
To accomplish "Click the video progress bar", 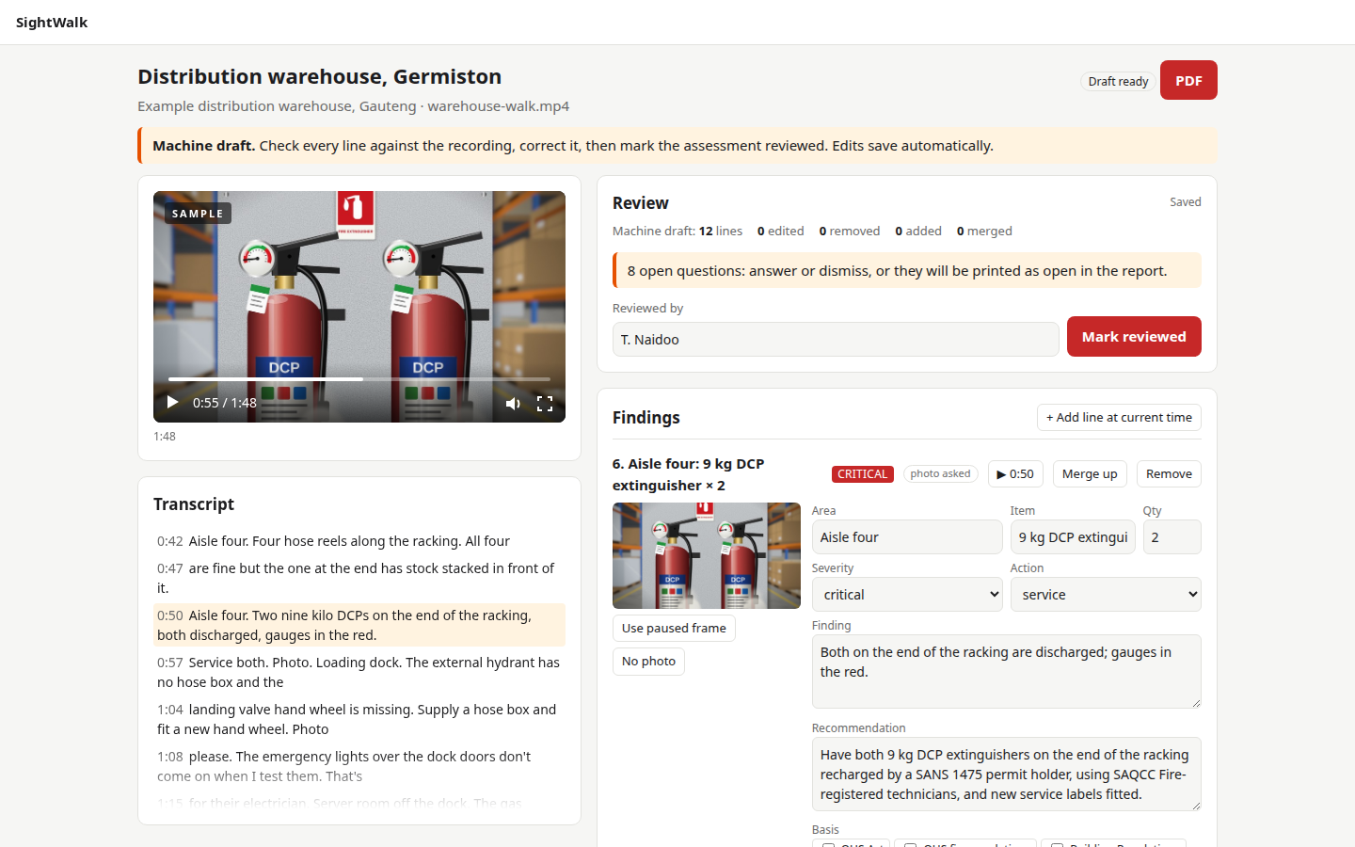I will [x=359, y=379].
